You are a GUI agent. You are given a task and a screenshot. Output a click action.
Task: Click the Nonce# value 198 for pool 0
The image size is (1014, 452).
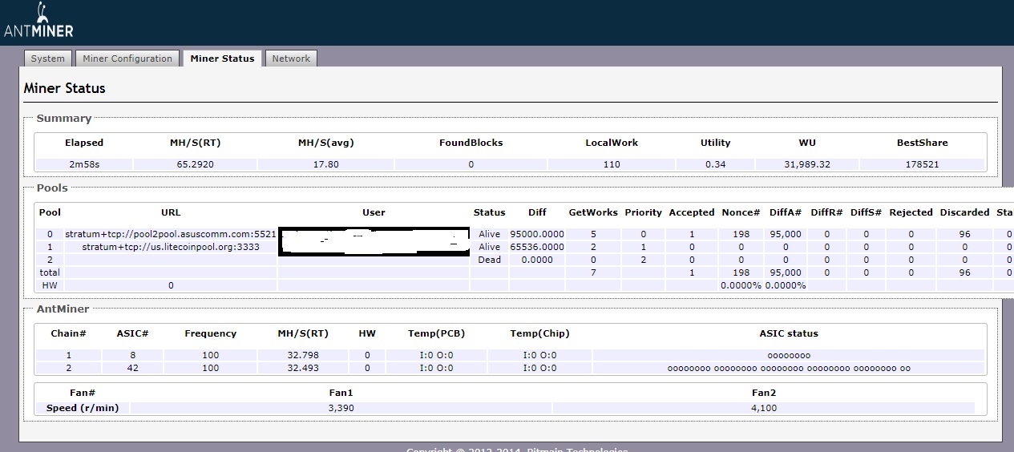coord(741,234)
